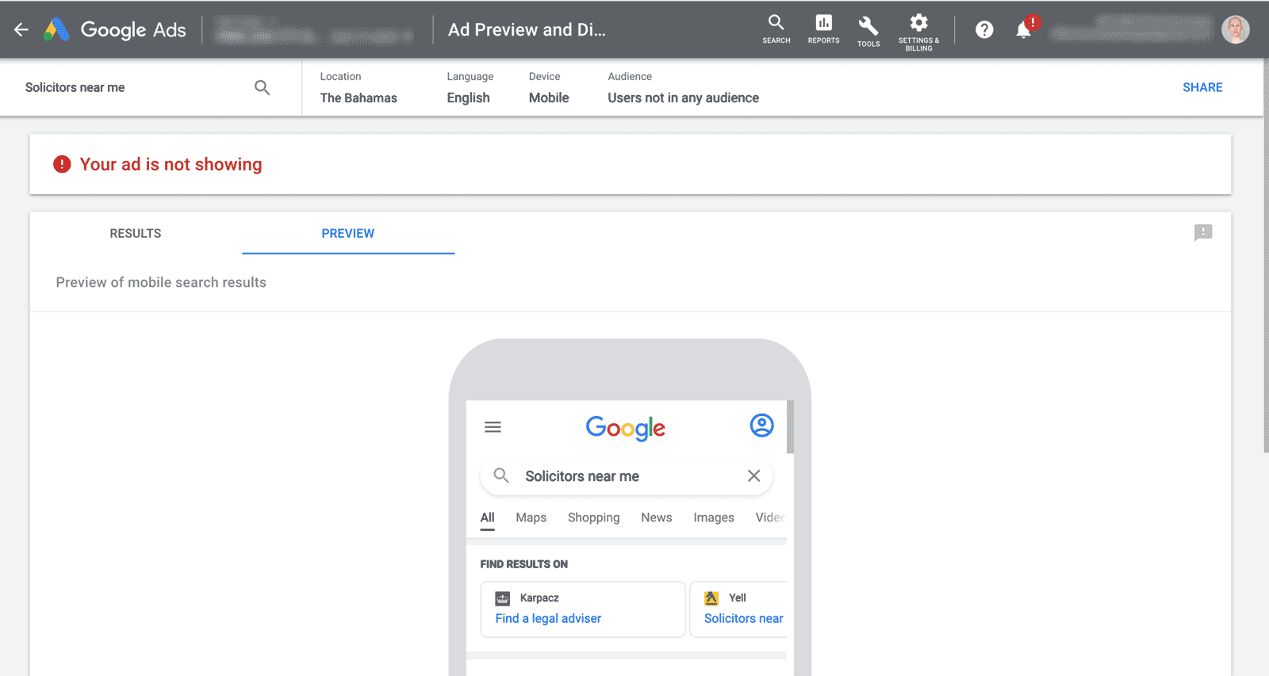The height and width of the screenshot is (676, 1269).
Task: Open the Search tool in header
Action: [776, 29]
